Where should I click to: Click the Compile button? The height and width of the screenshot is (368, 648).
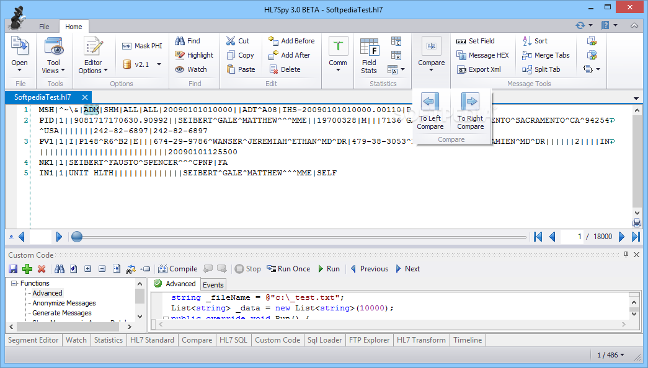178,269
